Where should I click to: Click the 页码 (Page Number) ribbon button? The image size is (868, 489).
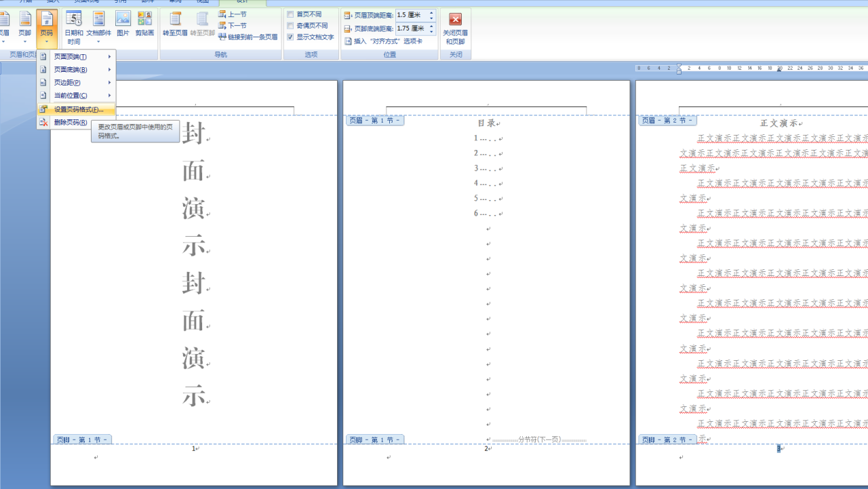pos(46,27)
